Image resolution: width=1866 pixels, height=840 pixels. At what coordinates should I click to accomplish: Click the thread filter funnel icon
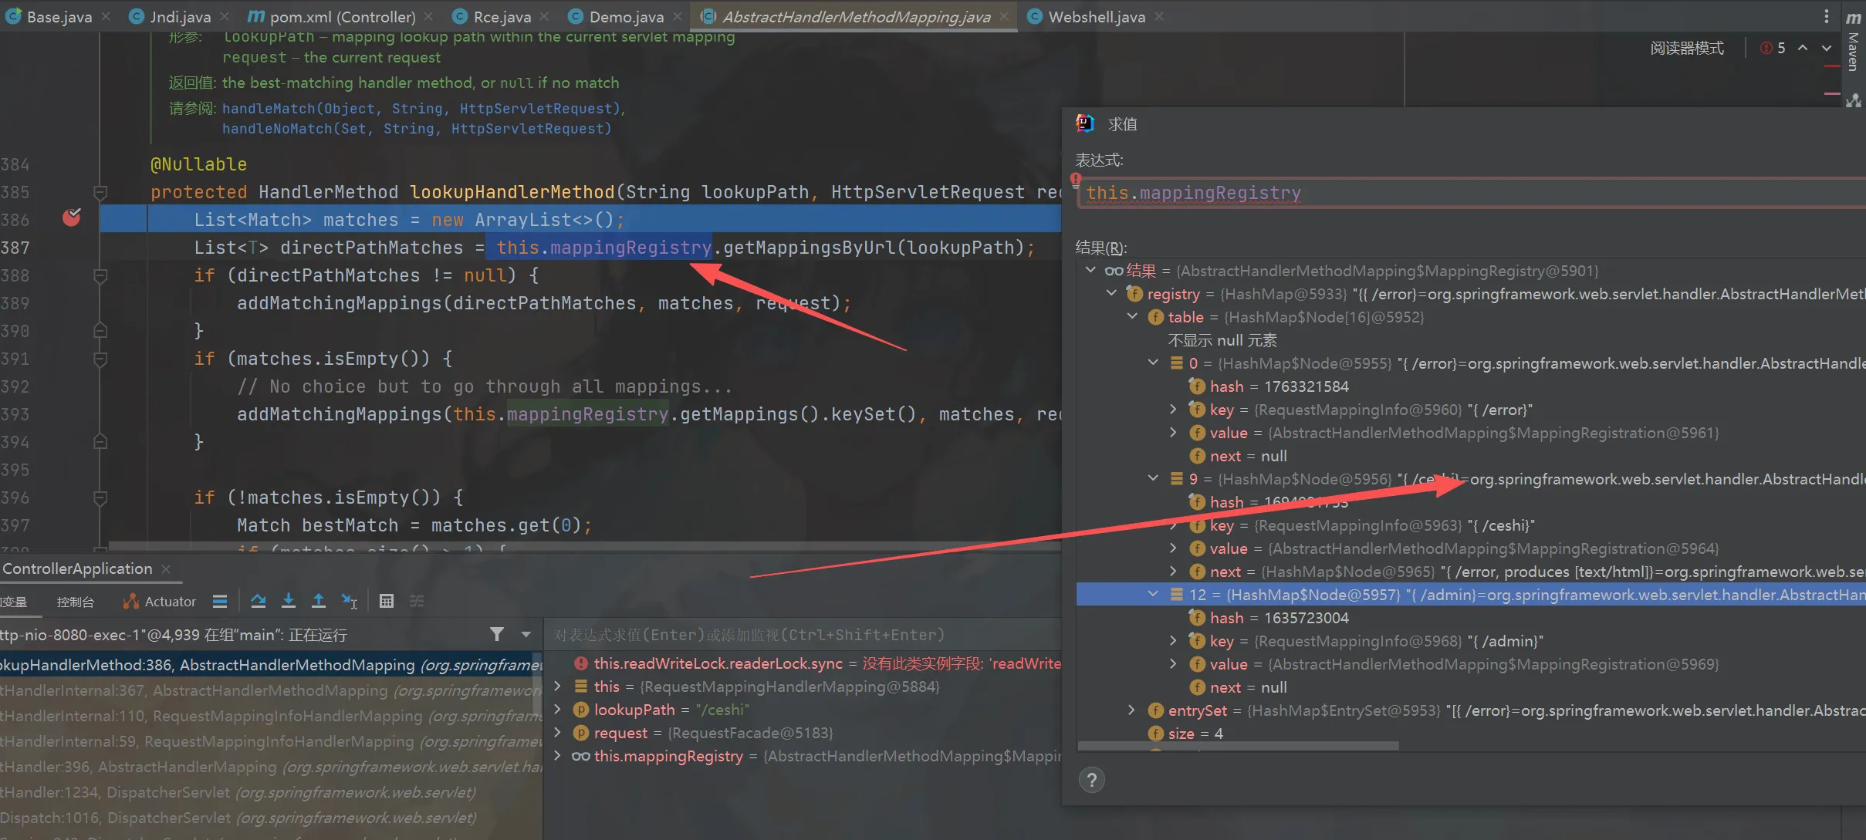coord(497,634)
